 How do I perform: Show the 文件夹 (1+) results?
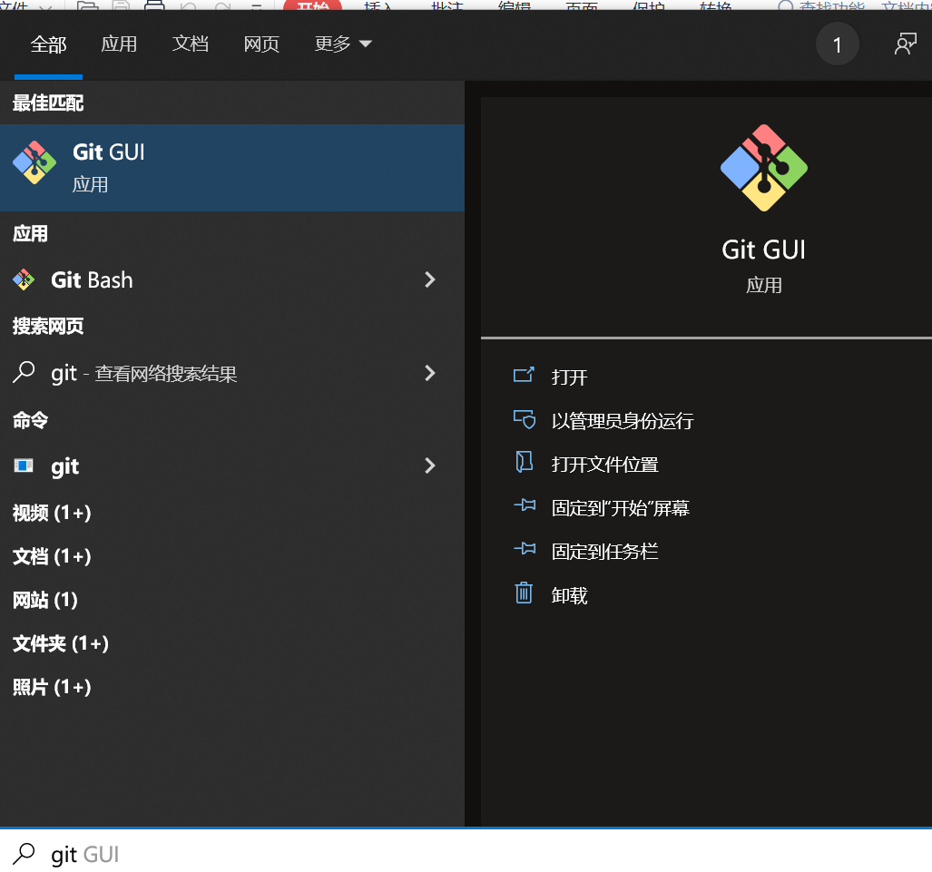point(61,643)
